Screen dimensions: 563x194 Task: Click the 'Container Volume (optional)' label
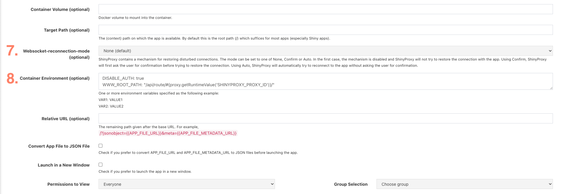click(60, 9)
